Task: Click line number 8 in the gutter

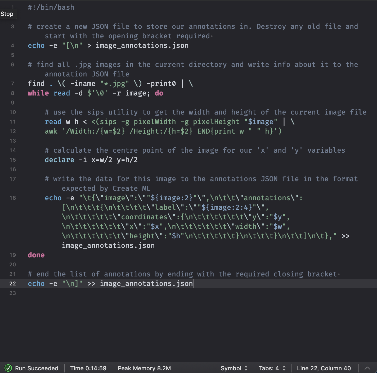Action: click(x=13, y=93)
